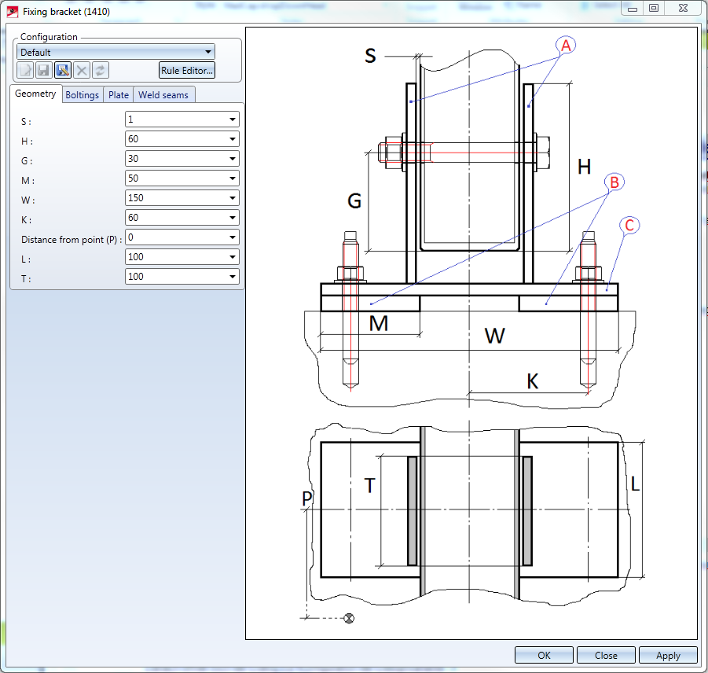Click the application logo in title bar
This screenshot has width=708, height=673.
[13, 12]
